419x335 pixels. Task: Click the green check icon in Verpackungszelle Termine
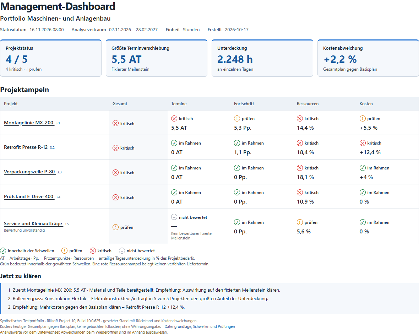(174, 168)
